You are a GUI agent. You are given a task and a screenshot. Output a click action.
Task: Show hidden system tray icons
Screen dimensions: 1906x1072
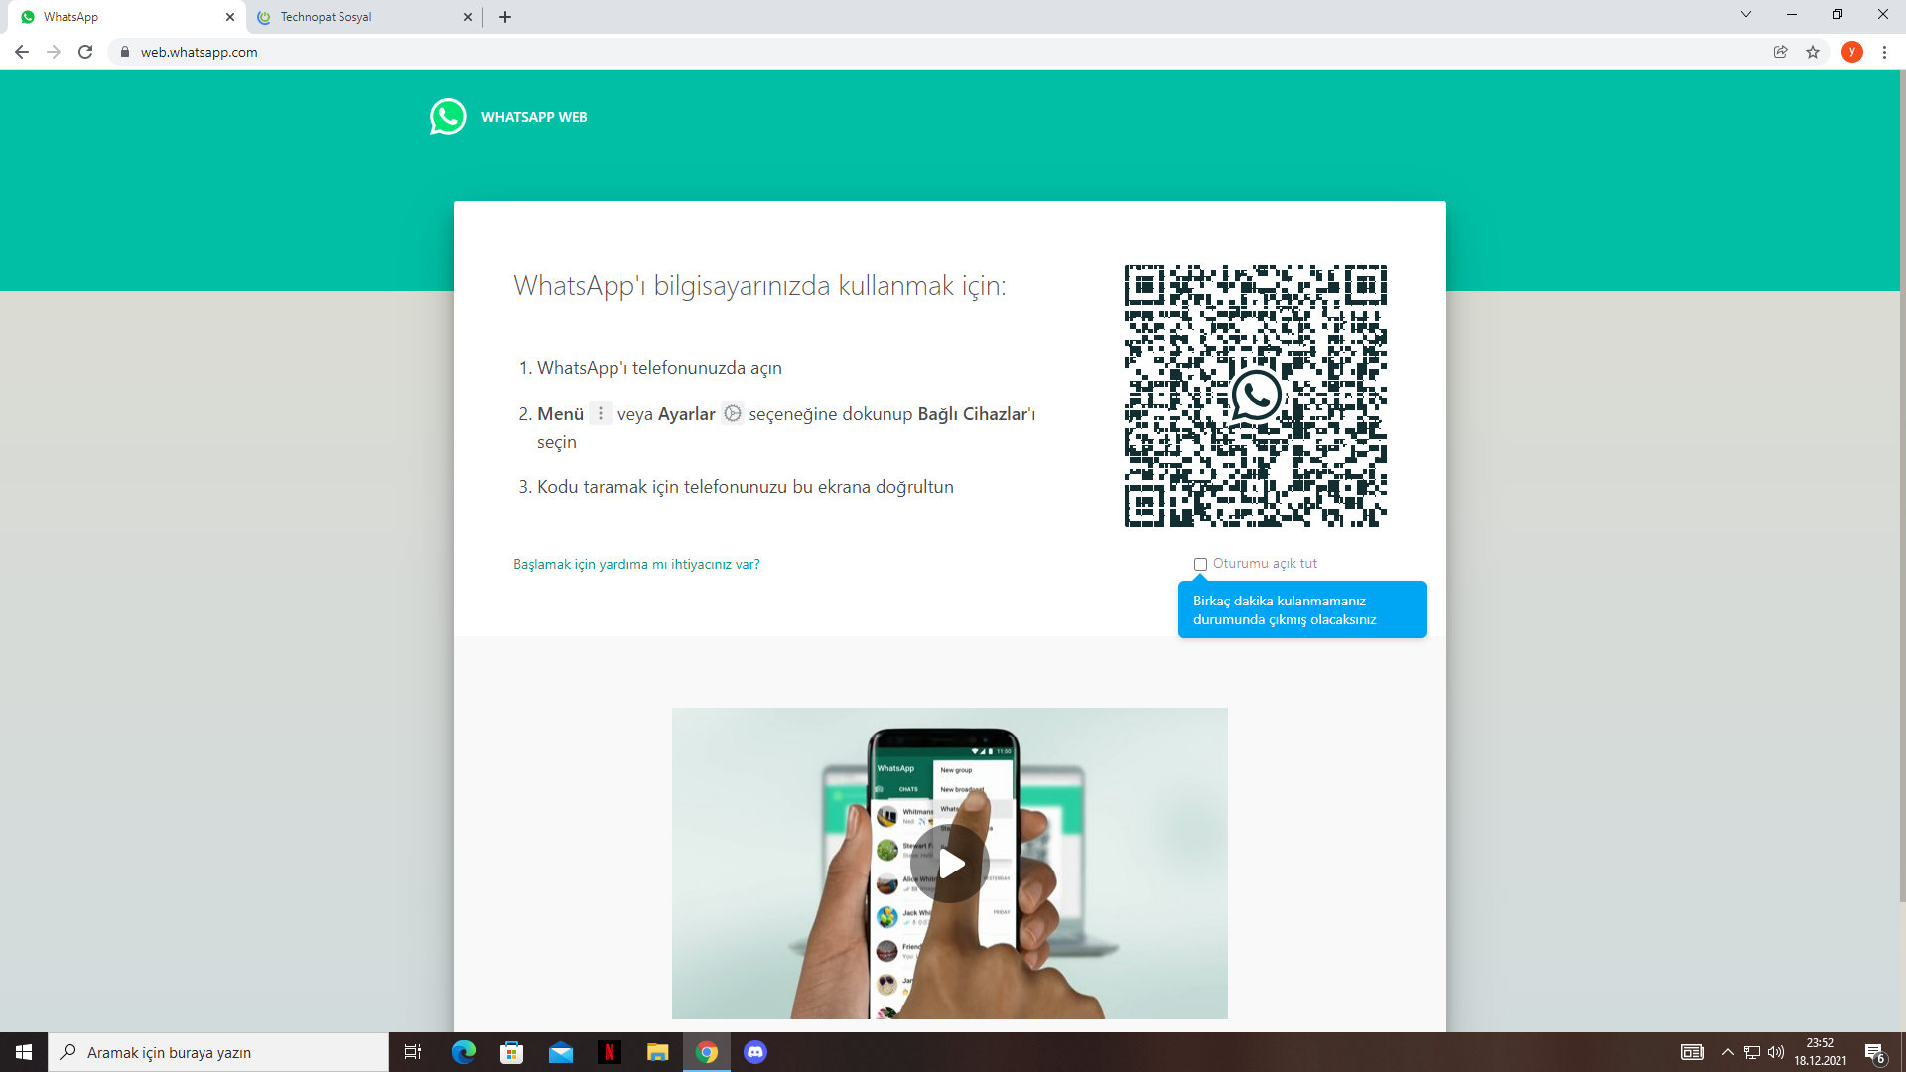pyautogui.click(x=1727, y=1052)
